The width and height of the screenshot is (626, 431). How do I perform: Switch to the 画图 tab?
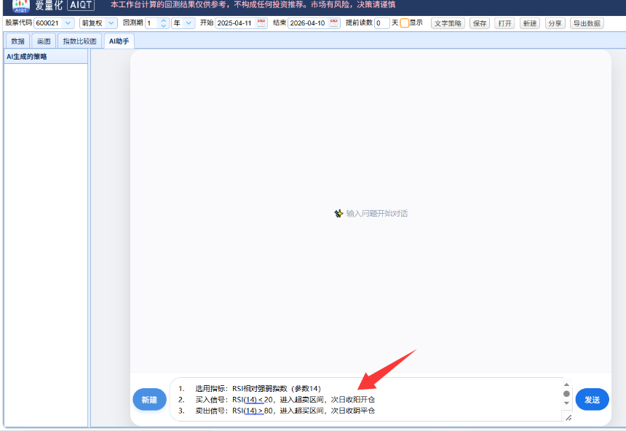pos(44,41)
